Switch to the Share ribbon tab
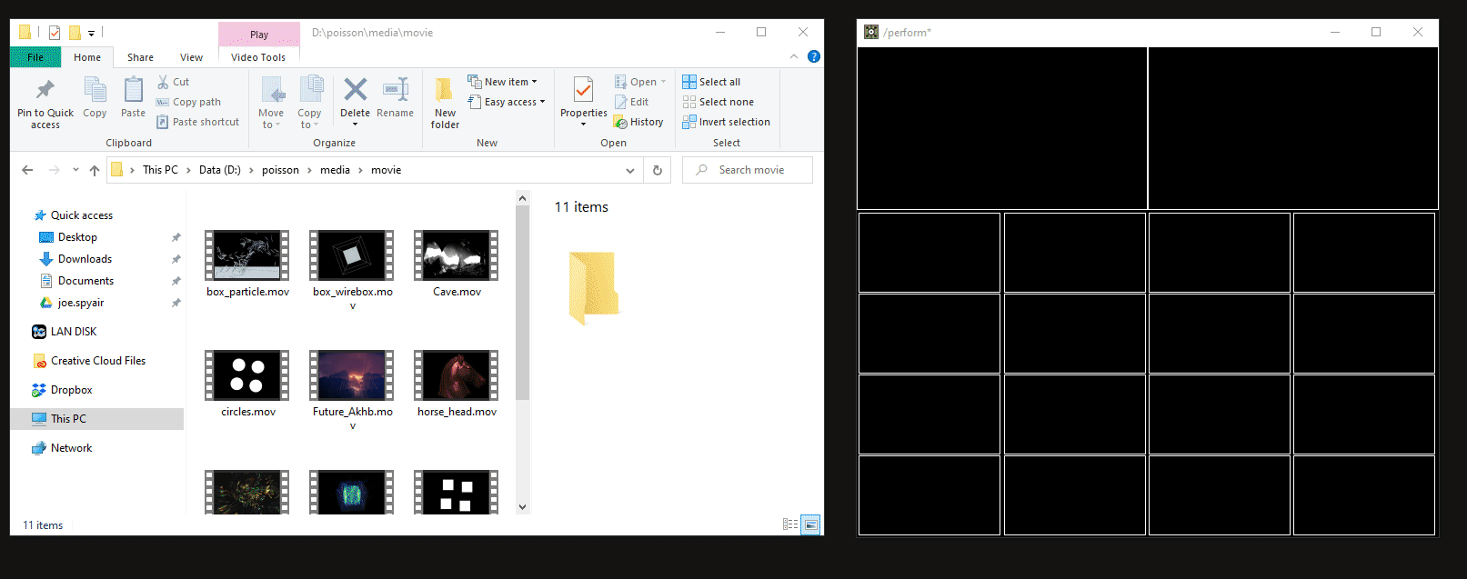The image size is (1467, 579). (140, 57)
